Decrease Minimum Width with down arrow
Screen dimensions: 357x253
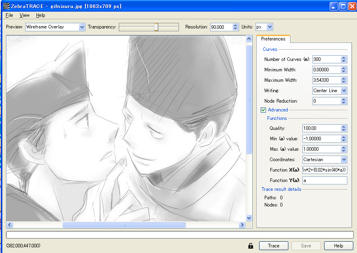(344, 71)
